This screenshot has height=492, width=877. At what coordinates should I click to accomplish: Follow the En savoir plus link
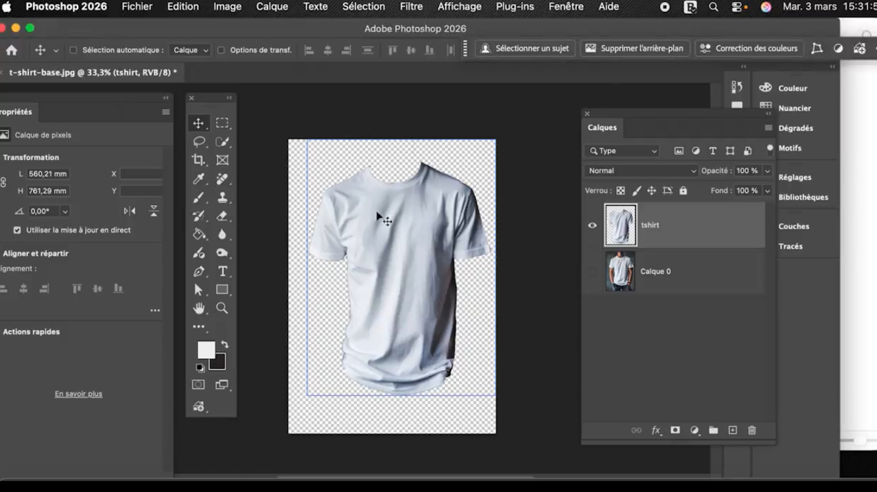pyautogui.click(x=79, y=394)
